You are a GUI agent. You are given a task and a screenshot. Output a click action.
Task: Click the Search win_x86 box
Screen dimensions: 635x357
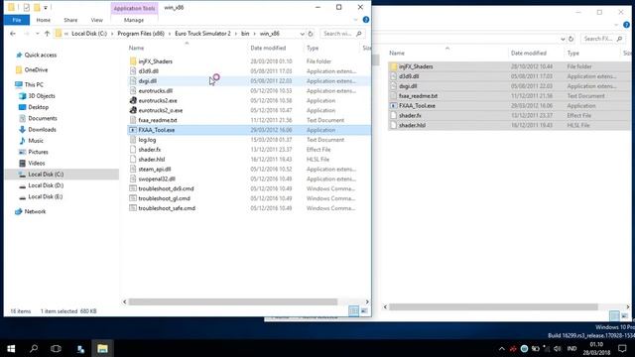coord(342,34)
